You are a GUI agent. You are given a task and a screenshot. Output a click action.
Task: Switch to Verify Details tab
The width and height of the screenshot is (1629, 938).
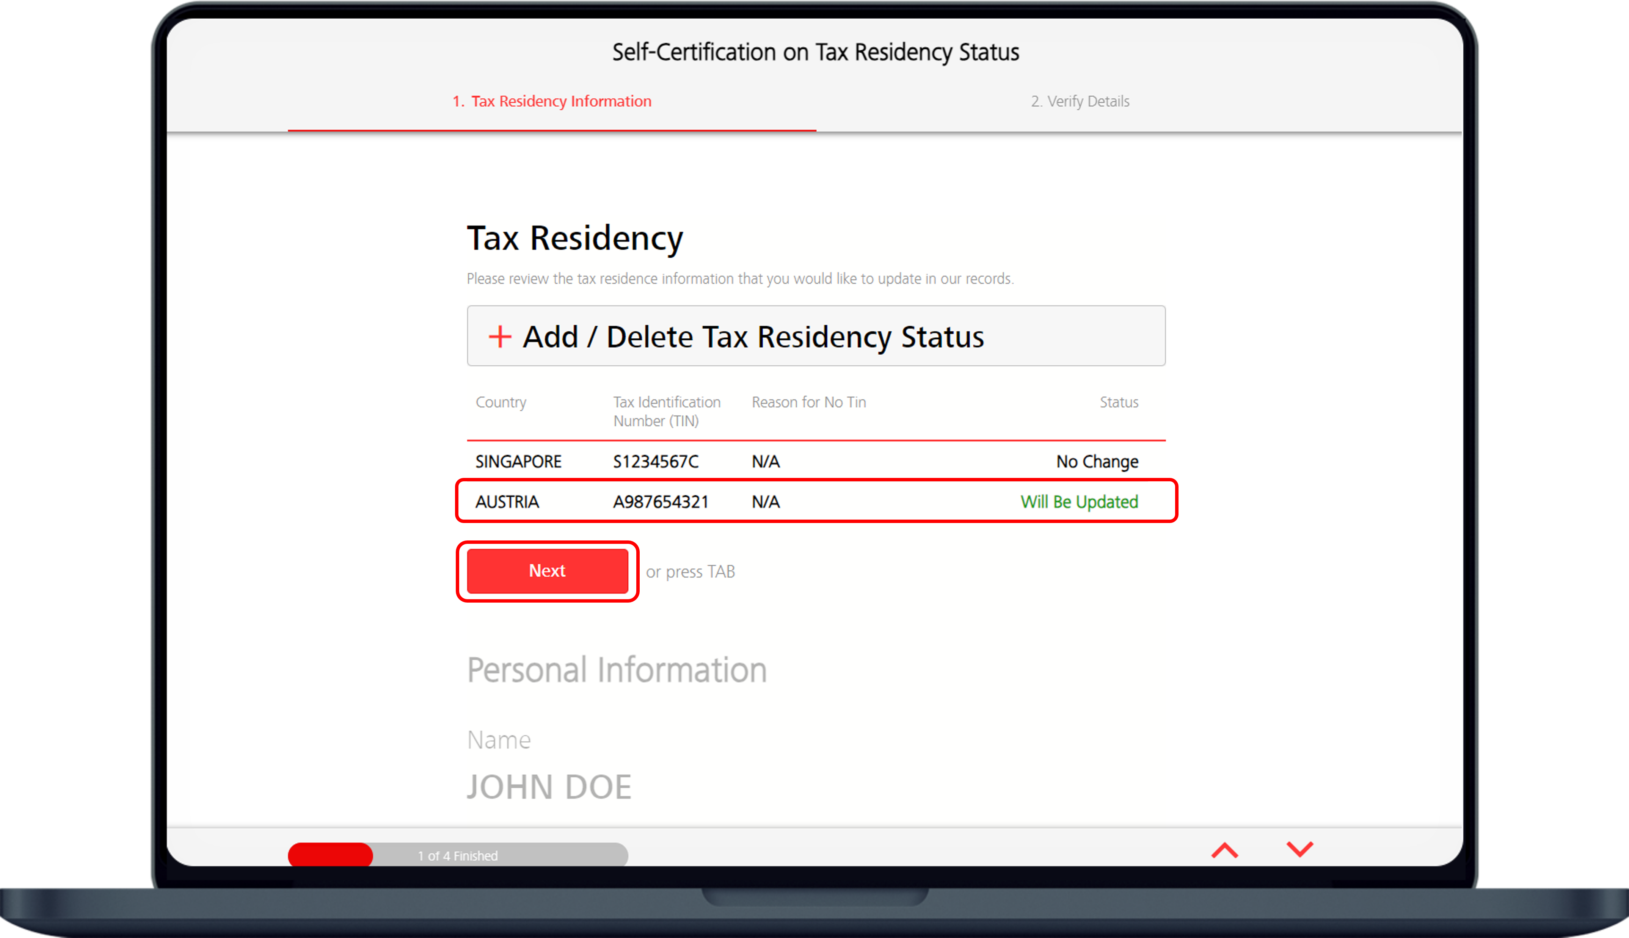coord(1080,101)
